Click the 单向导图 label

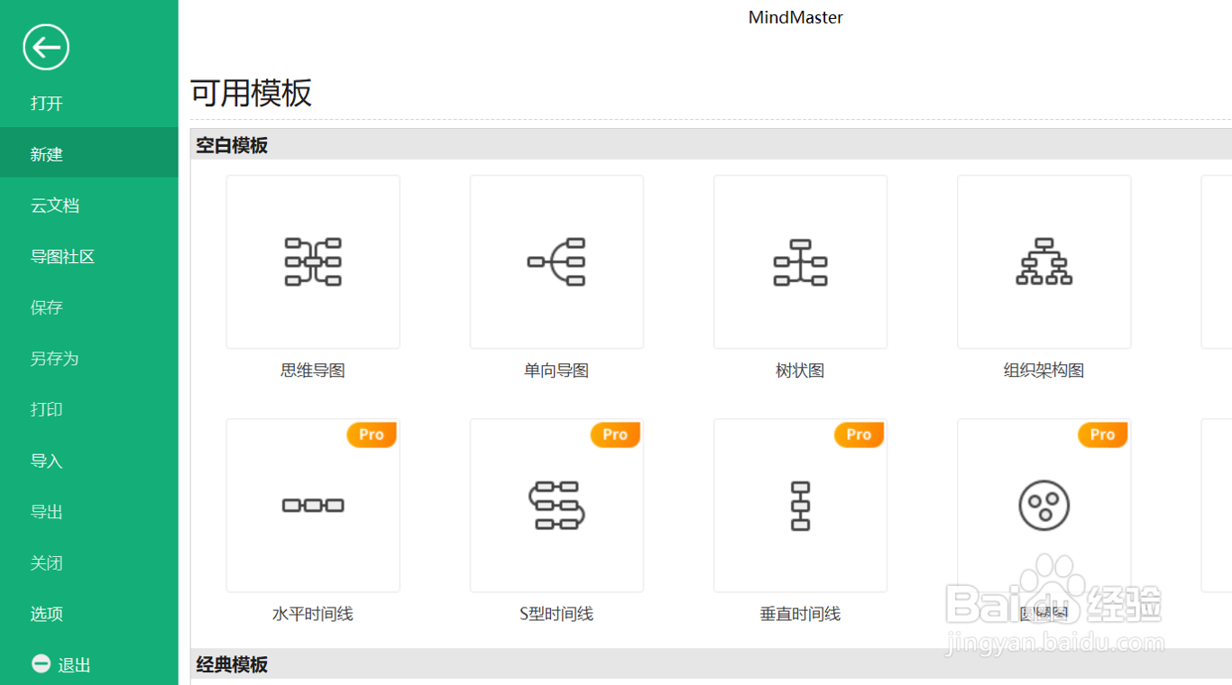[556, 370]
